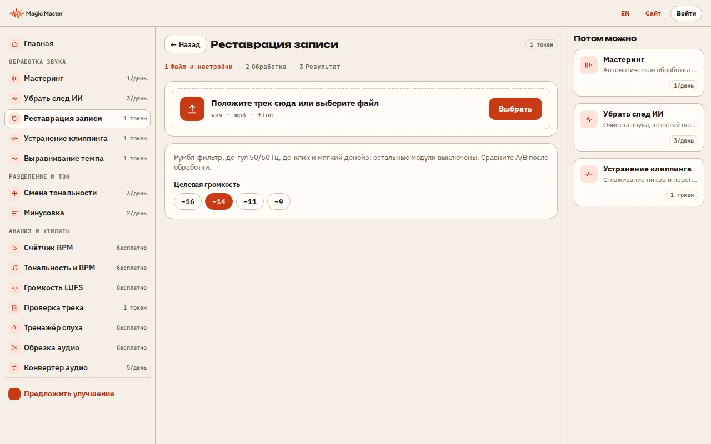Click the Убрать след ИИ icon in the left sidebar
711x444 pixels.
point(14,99)
